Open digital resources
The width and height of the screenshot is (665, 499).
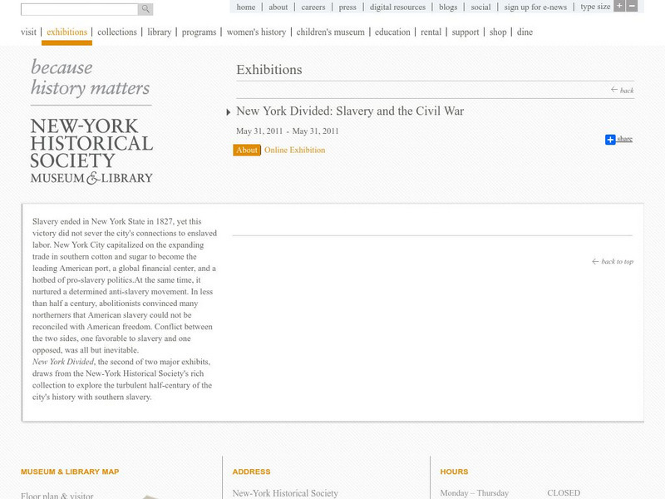coord(397,7)
